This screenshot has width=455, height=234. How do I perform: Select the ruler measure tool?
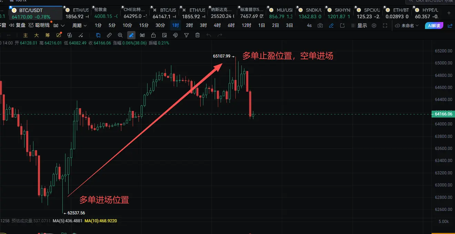point(109,35)
